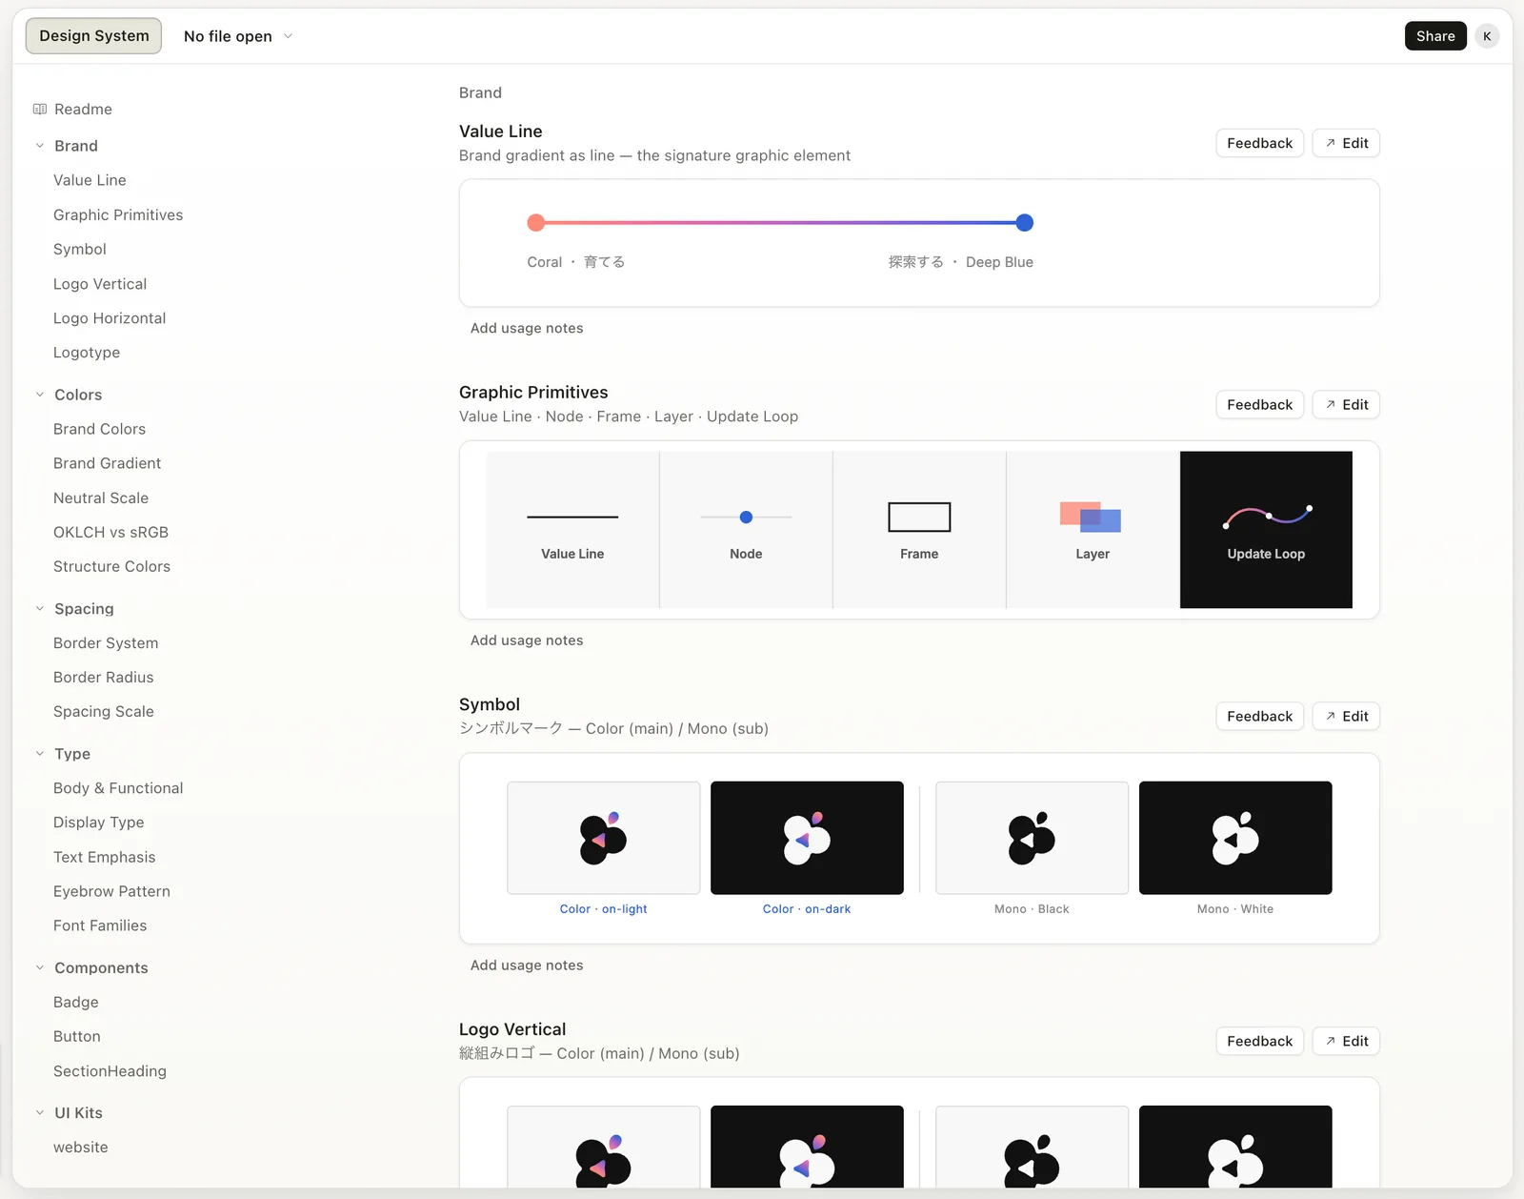Screen dimensions: 1524x1199
Task: Open Brand Gradient in the sidebar
Action: pos(107,463)
